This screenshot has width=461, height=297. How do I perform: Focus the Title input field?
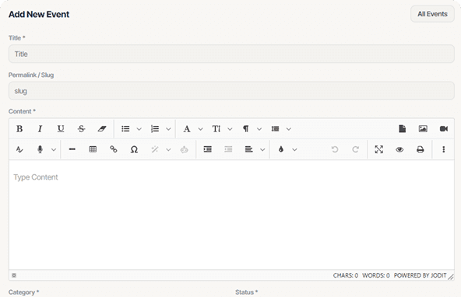click(231, 54)
